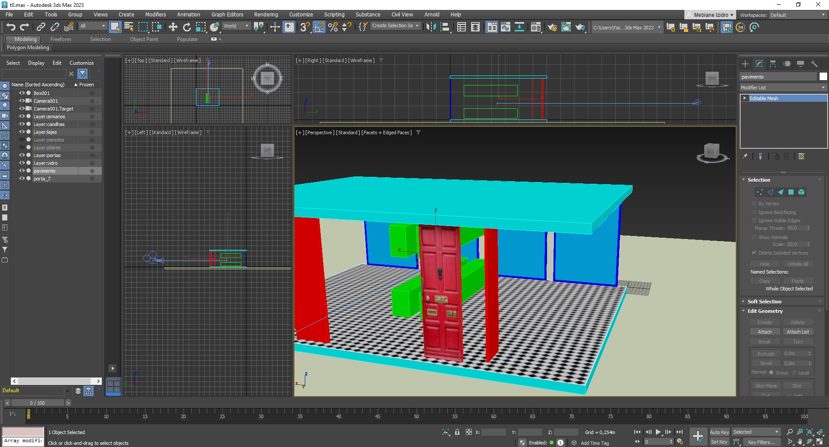Toggle Delete Isolated Vertices checkbox
This screenshot has width=829, height=447.
754,253
